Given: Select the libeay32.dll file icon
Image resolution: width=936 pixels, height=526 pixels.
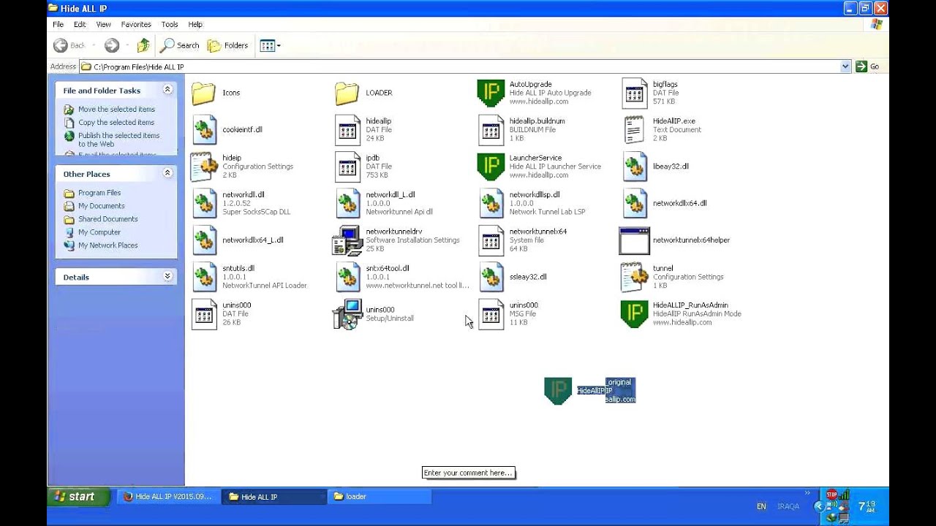Looking at the screenshot, I should (635, 167).
